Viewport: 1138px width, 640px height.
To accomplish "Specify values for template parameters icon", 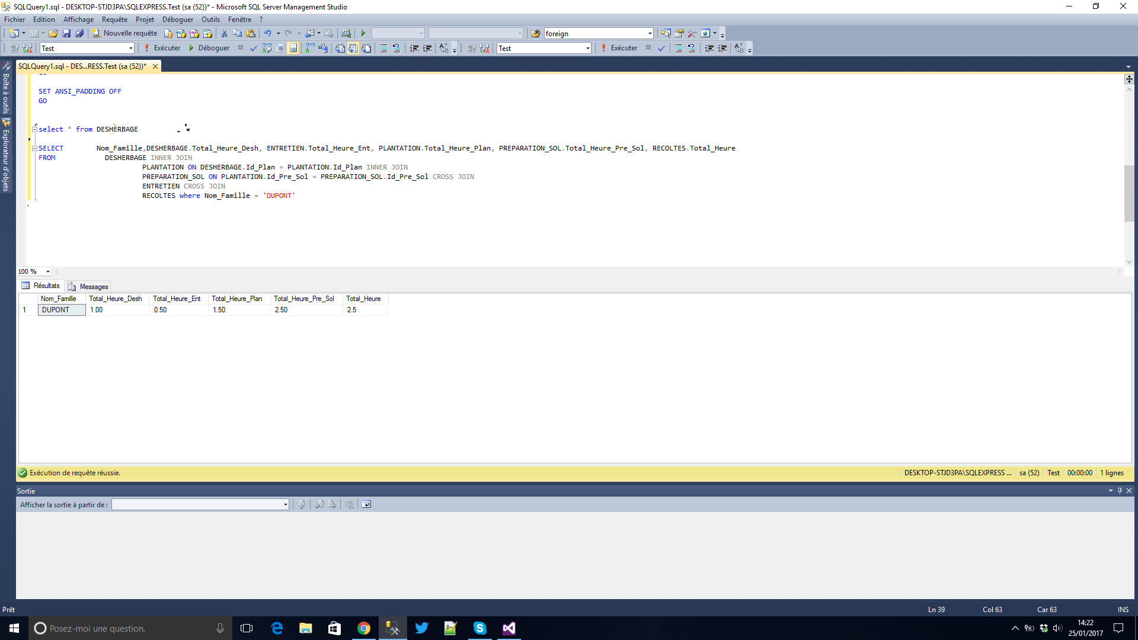I will [x=445, y=49].
